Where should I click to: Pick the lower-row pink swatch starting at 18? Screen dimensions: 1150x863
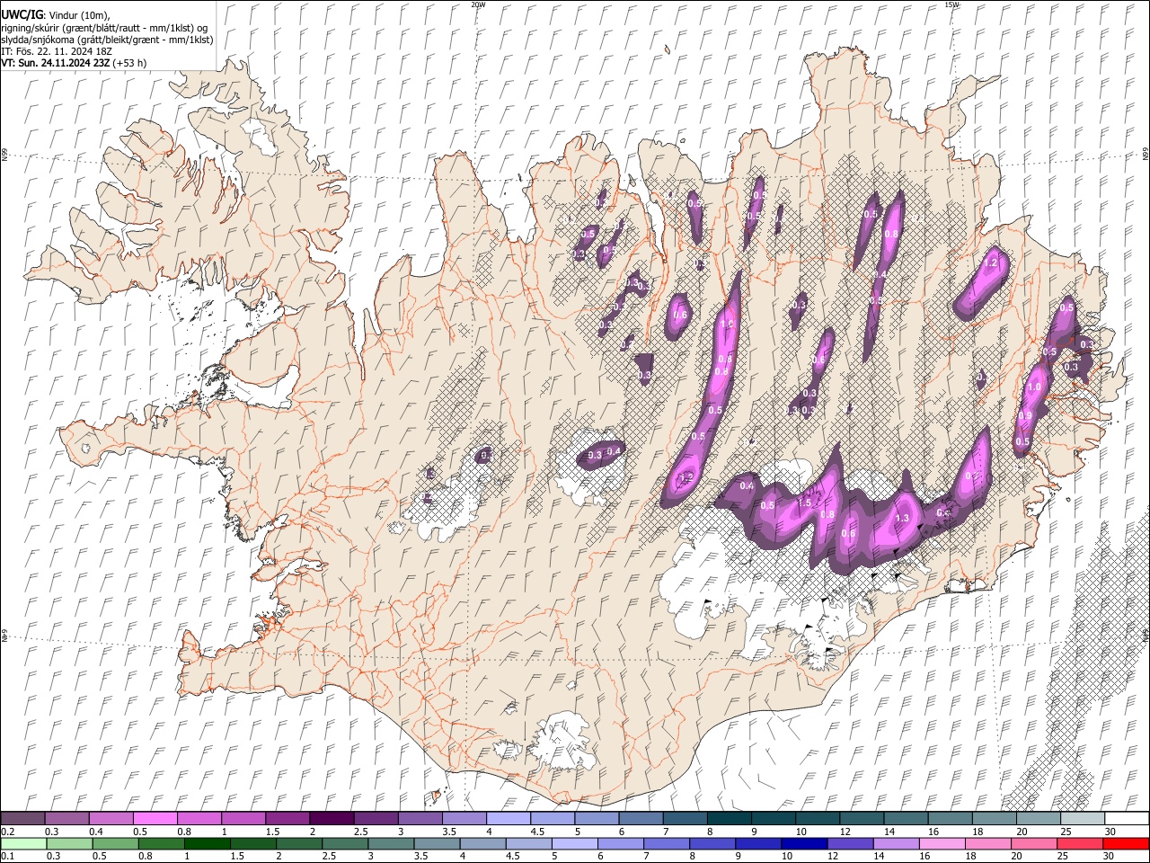click(987, 843)
